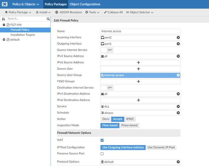This screenshot has width=209, height=166.
Task: Remove port2 from Incoming Interface
Action: coord(178,37)
